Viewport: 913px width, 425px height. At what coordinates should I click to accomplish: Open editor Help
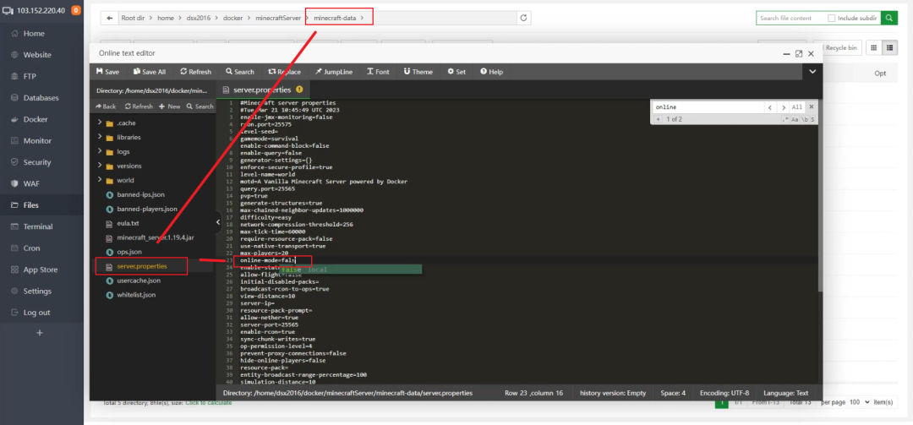491,72
